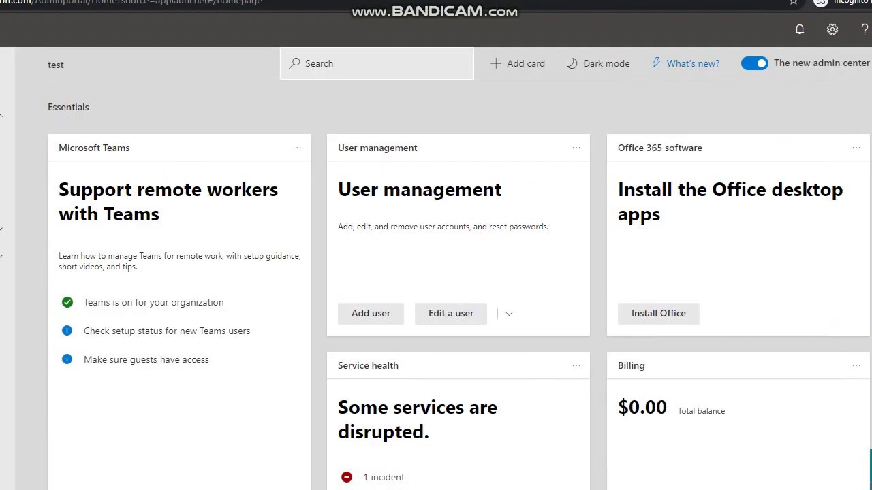Click info icon beside Check setup status
The height and width of the screenshot is (490, 872).
point(67,331)
